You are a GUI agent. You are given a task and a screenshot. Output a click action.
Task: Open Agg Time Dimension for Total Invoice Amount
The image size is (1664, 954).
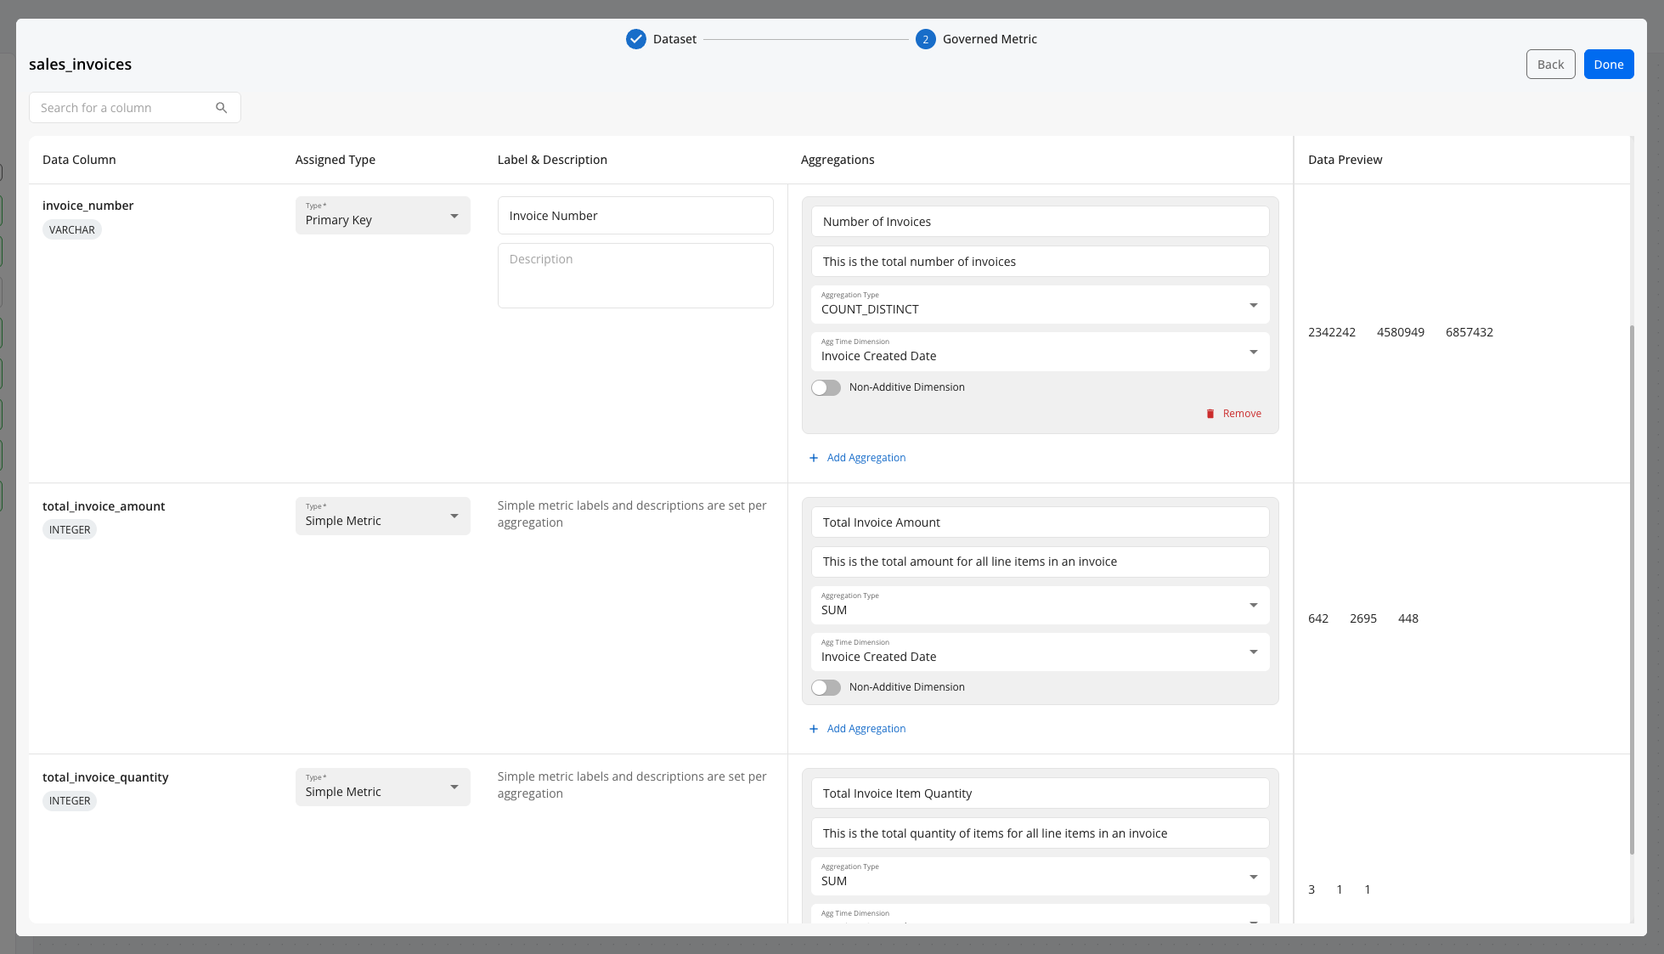coord(1039,652)
